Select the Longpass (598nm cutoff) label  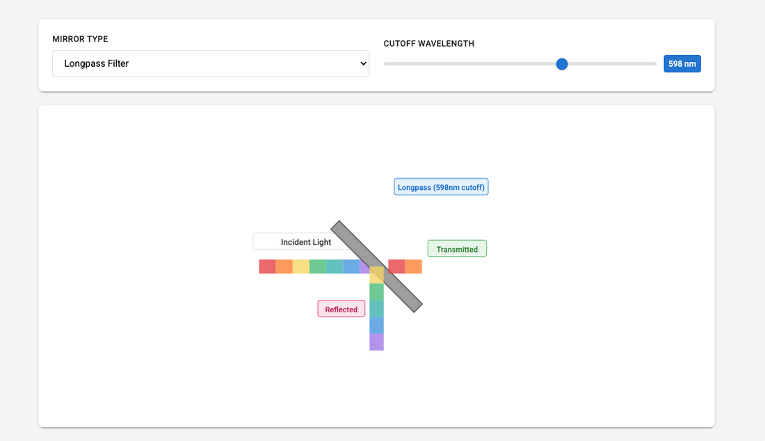(441, 187)
